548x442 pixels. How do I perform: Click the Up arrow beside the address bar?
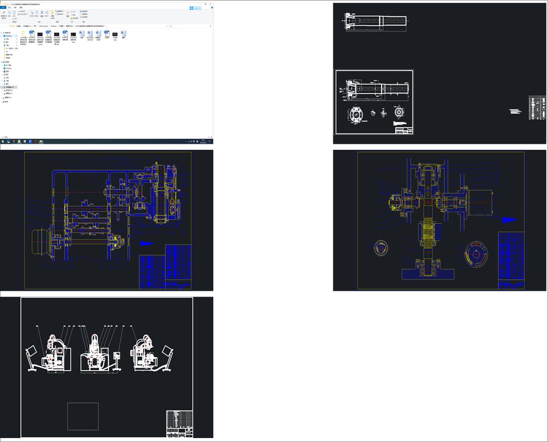10,26
